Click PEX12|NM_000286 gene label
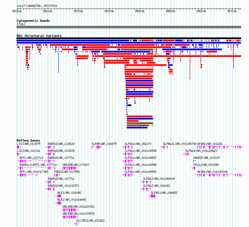The image size is (249, 227). tap(206, 165)
